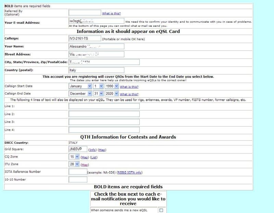274x213 pixels.
Task: Click the heading 'QTH Information for Contests and Awards'
Action: click(x=128, y=137)
